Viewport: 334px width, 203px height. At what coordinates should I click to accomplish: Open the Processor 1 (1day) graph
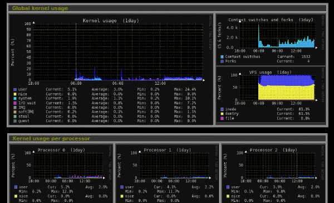coord(167,174)
